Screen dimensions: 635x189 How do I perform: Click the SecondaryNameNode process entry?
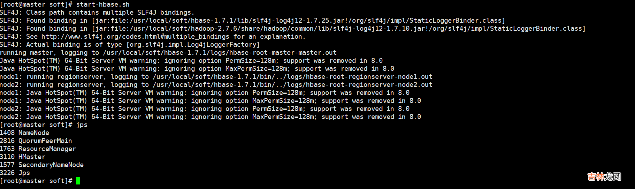pos(51,165)
